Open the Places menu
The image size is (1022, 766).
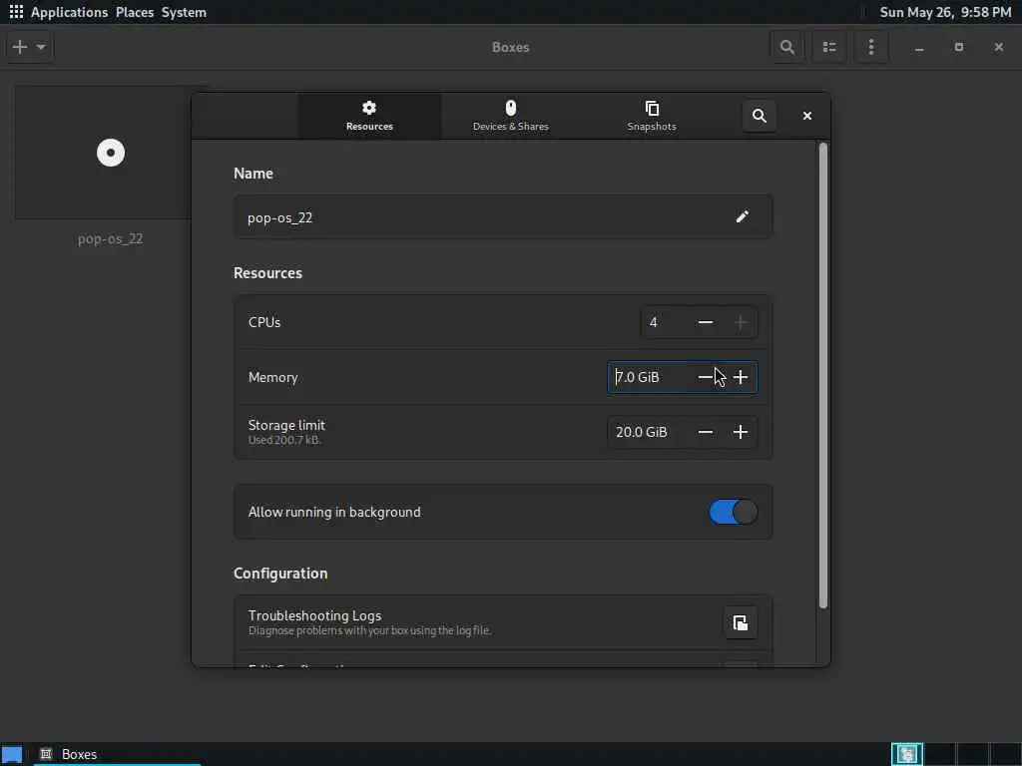point(135,12)
